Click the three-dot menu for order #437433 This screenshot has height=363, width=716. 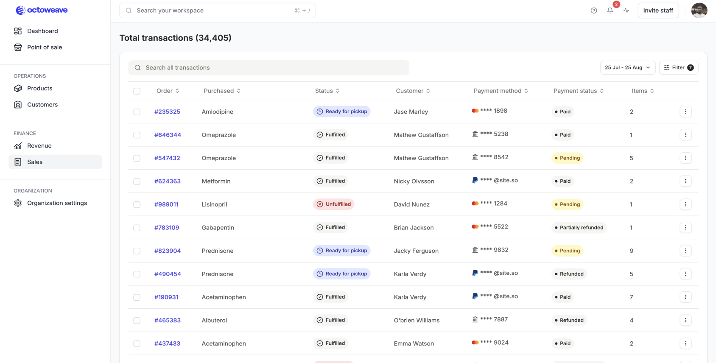[685, 343]
